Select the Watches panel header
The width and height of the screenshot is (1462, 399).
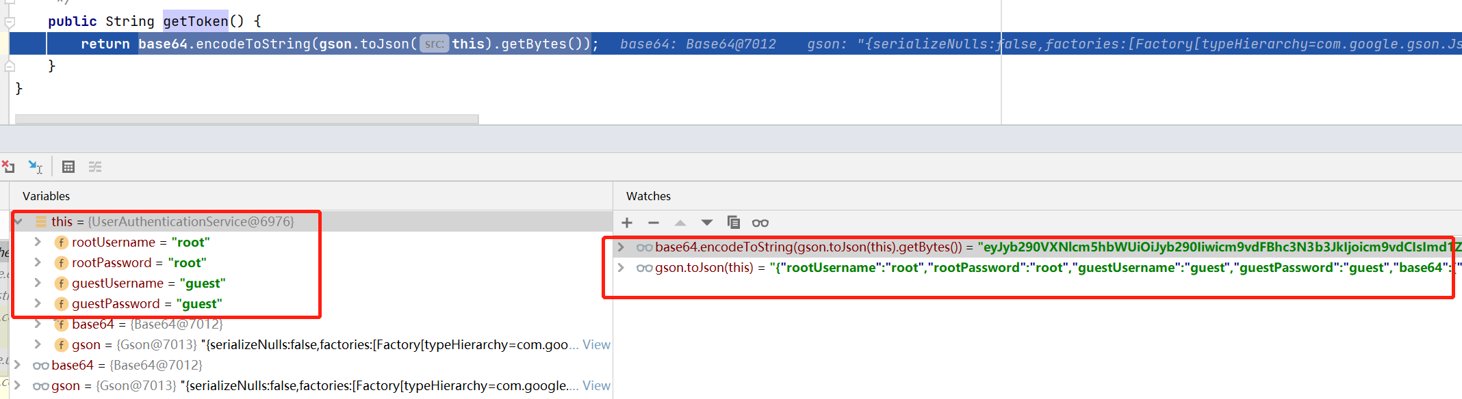point(648,196)
